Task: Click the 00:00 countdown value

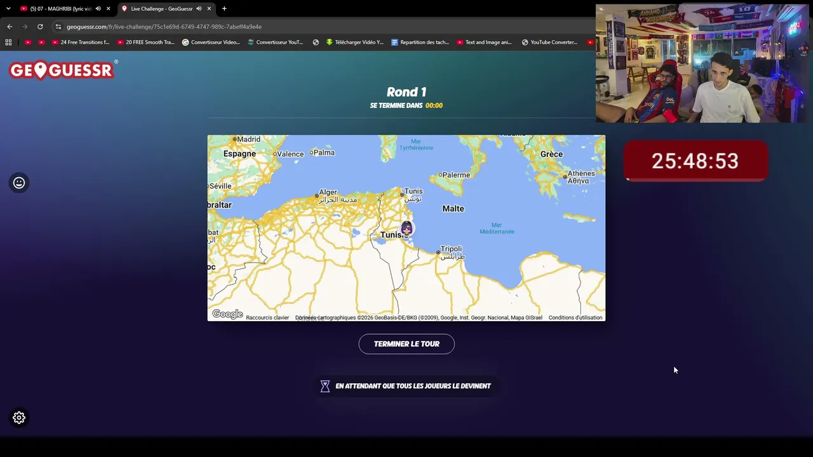Action: (x=434, y=105)
